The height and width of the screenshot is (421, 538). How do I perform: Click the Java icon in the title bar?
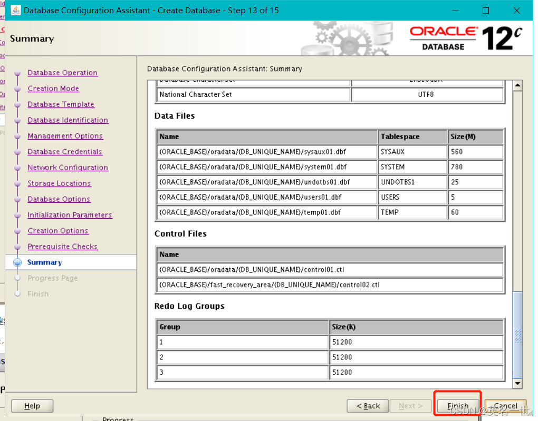15,11
